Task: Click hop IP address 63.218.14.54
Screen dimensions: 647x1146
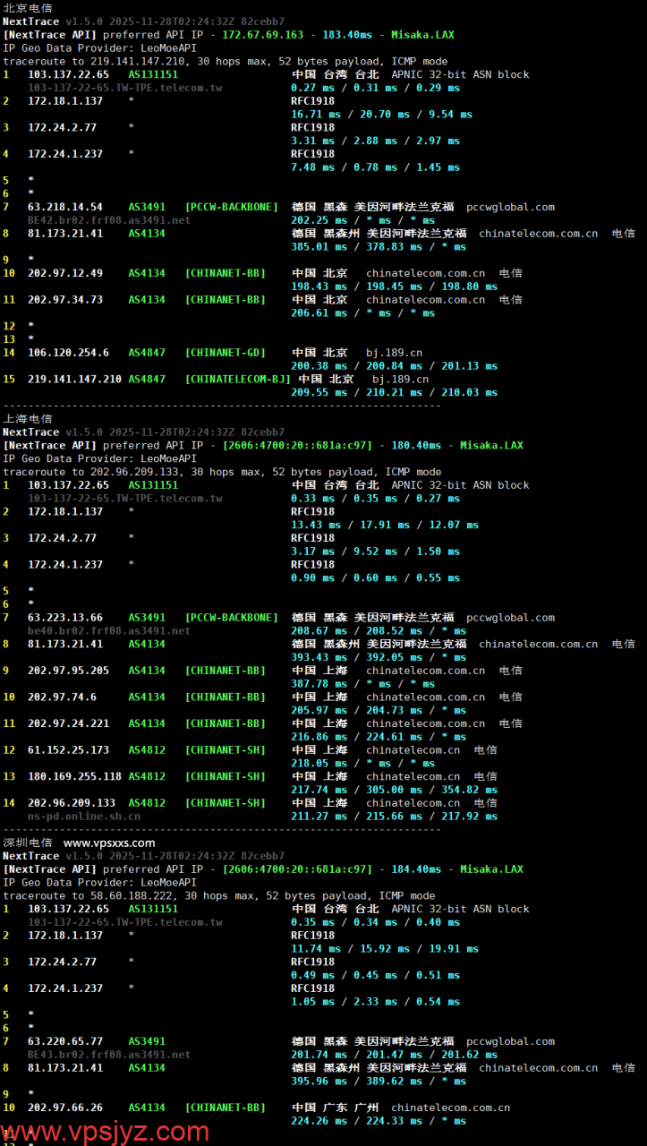Action: click(65, 207)
